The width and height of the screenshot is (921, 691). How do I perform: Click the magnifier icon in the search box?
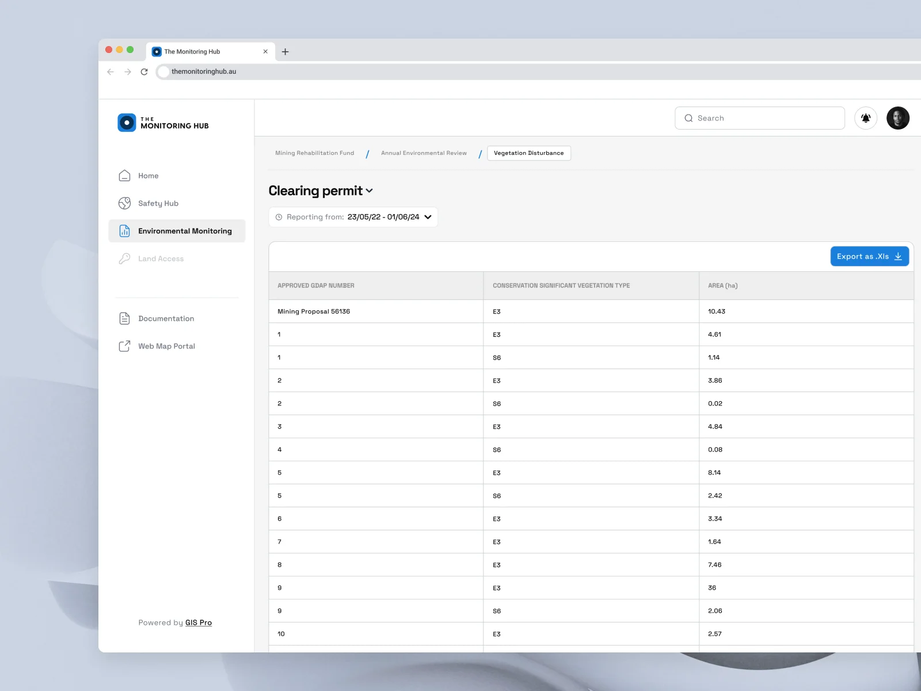688,118
